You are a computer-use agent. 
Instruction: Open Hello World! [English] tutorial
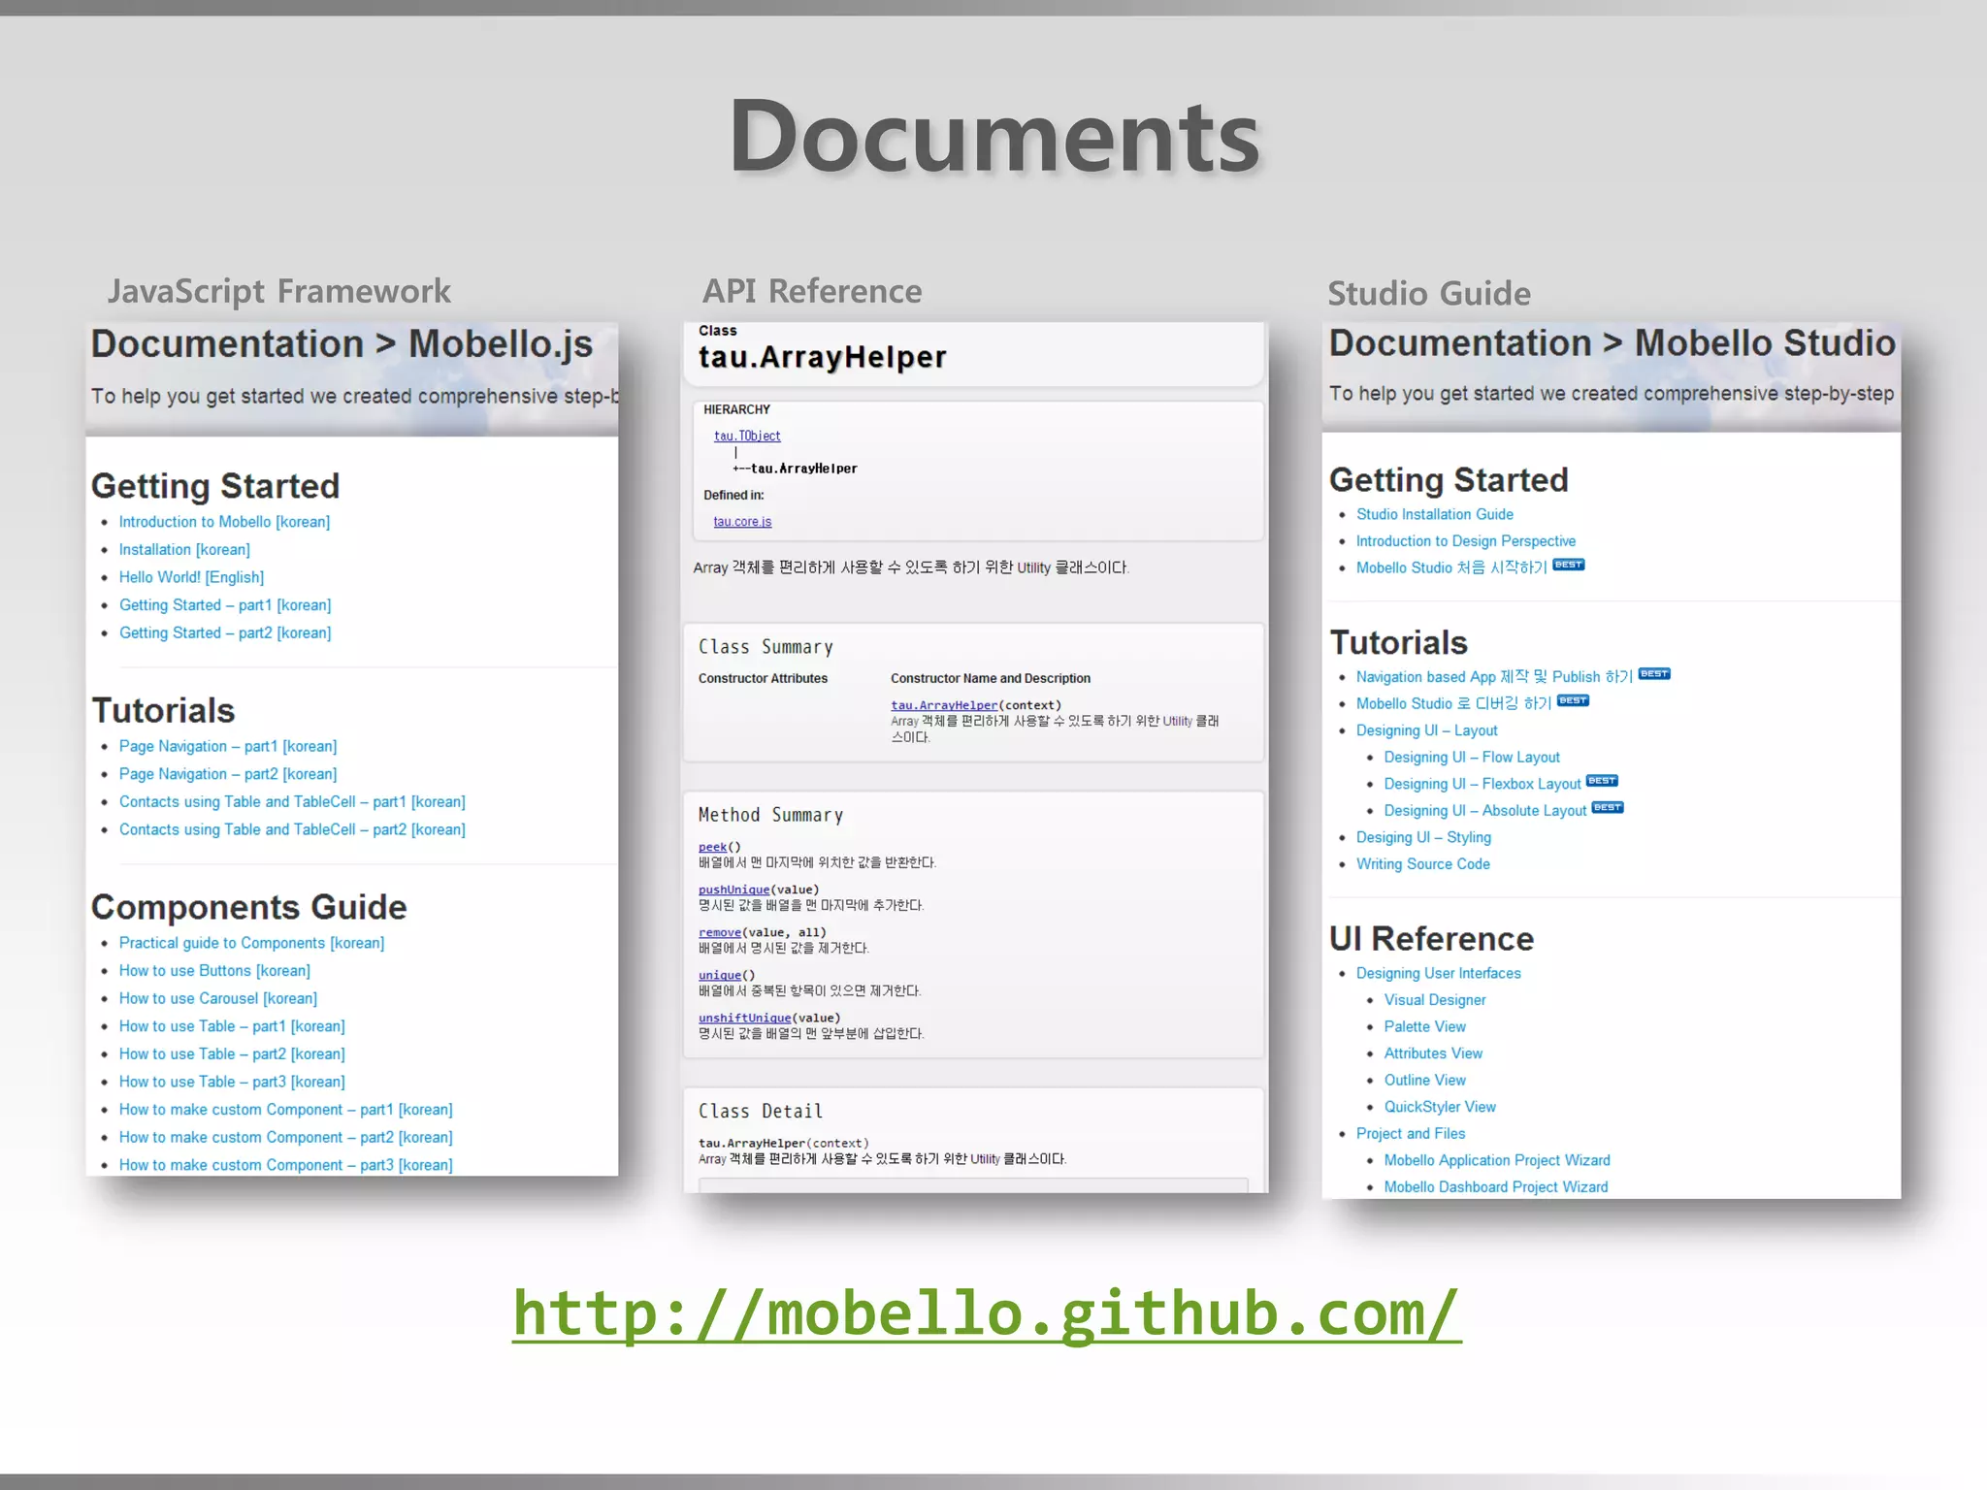point(191,577)
